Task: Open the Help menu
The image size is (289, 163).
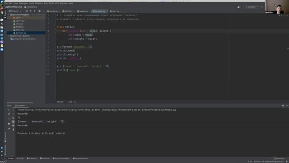Action: [x=71, y=3]
